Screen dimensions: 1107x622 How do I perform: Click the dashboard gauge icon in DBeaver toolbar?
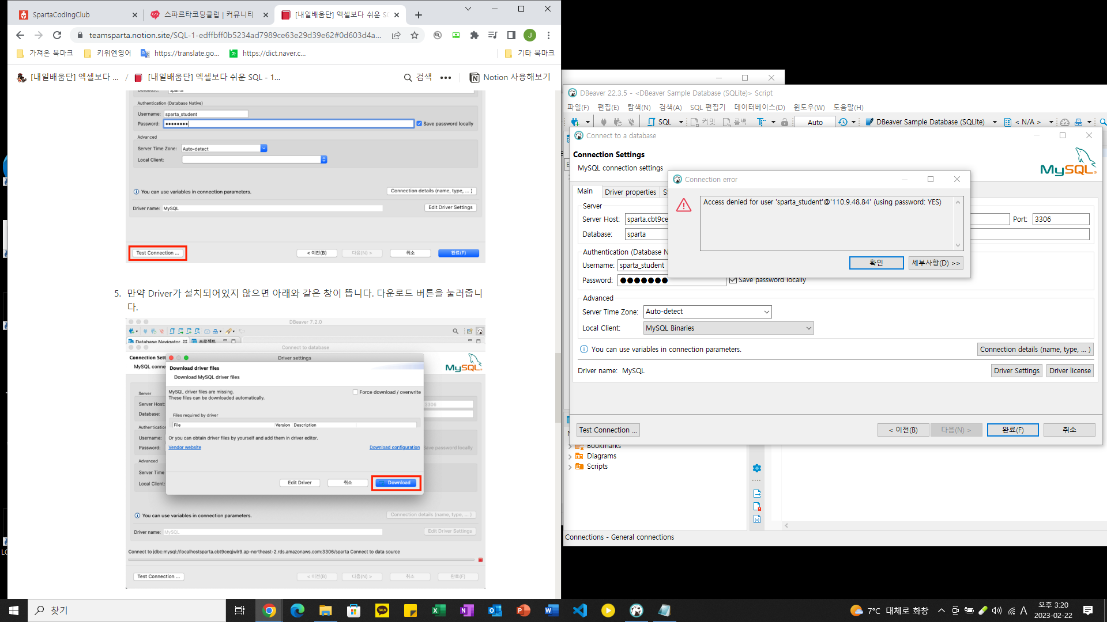(1065, 122)
